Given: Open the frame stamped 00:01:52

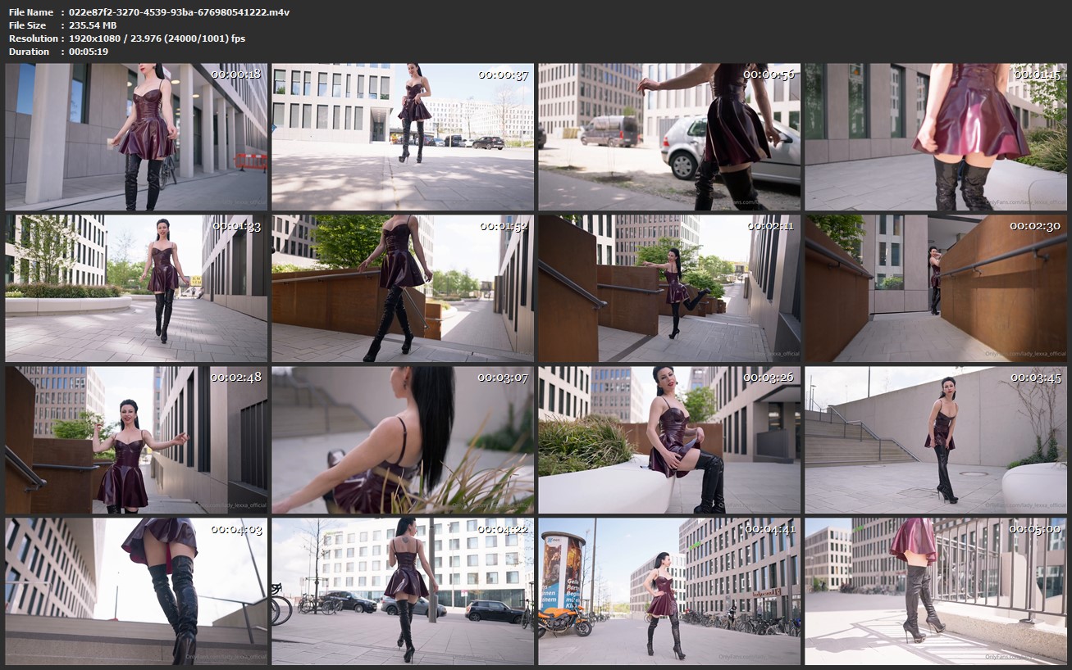Looking at the screenshot, I should (403, 288).
